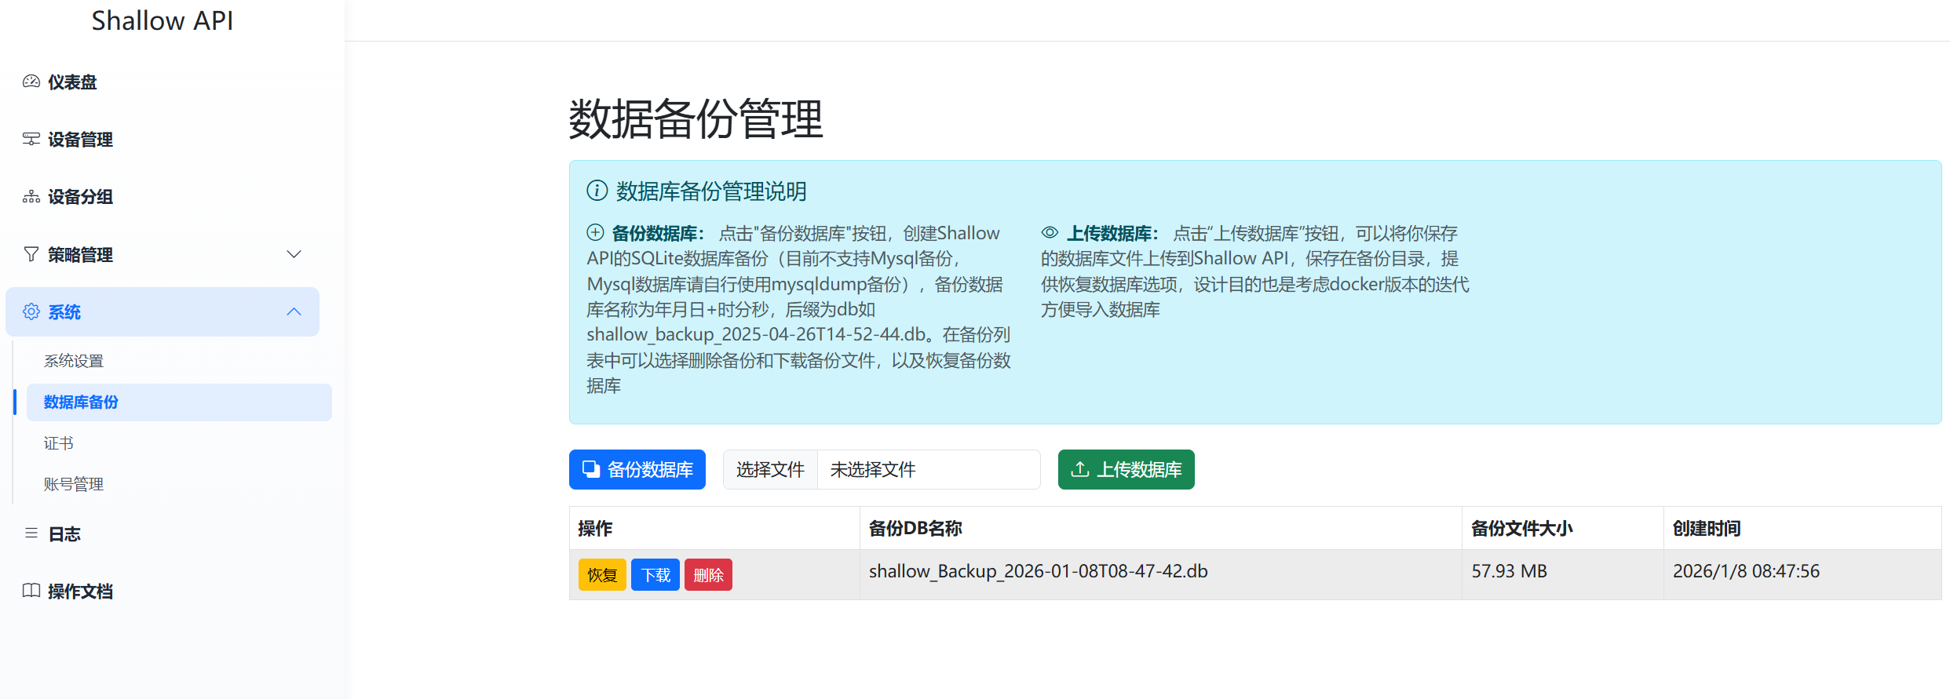Click the 选择文件 file chooser

click(x=770, y=470)
